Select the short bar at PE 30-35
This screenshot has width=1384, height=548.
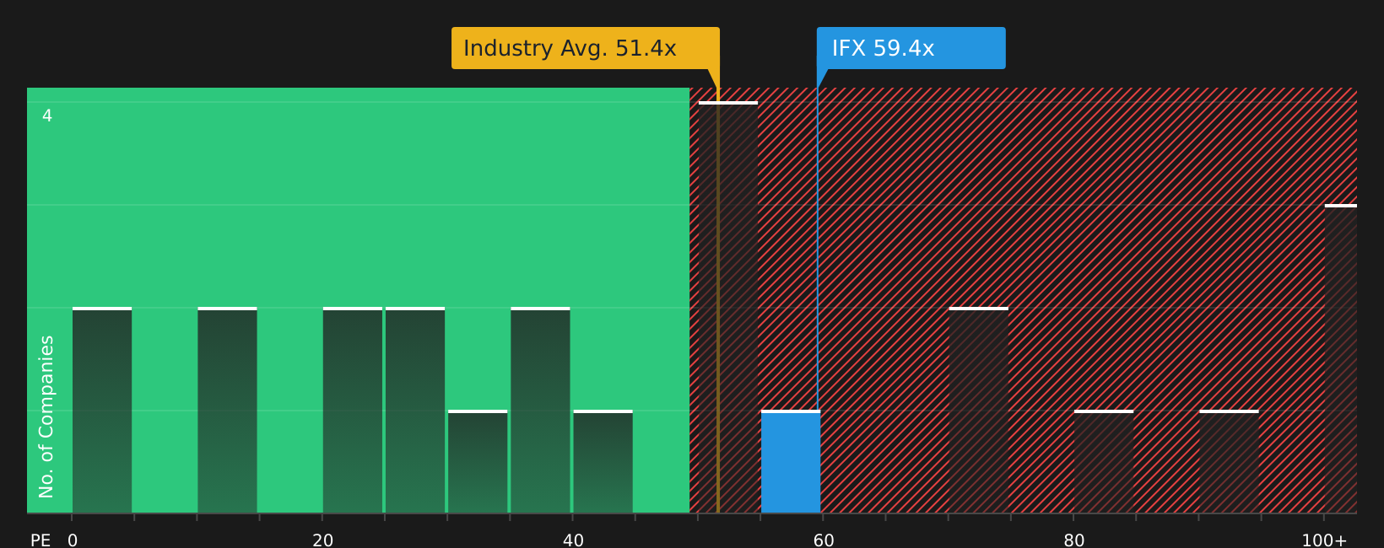(x=478, y=462)
